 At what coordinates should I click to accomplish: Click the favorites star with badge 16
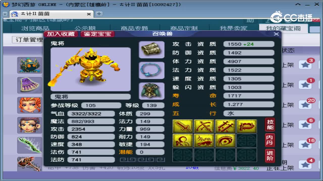pos(305,145)
